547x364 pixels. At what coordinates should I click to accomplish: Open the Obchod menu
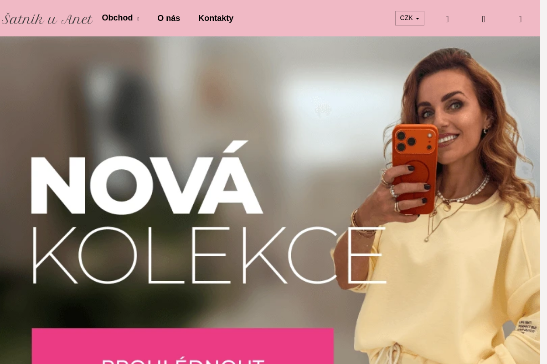(x=118, y=18)
